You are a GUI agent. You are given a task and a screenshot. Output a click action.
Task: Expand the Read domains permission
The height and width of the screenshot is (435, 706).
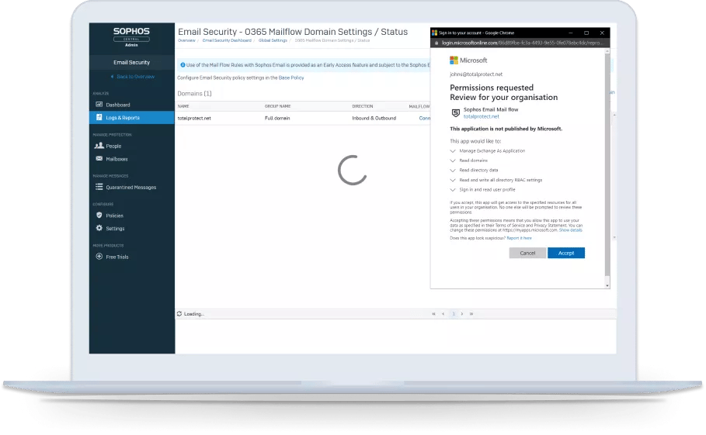[453, 161]
